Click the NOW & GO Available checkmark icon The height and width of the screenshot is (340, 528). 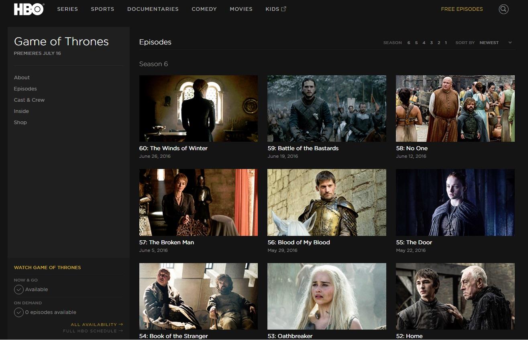click(x=19, y=290)
